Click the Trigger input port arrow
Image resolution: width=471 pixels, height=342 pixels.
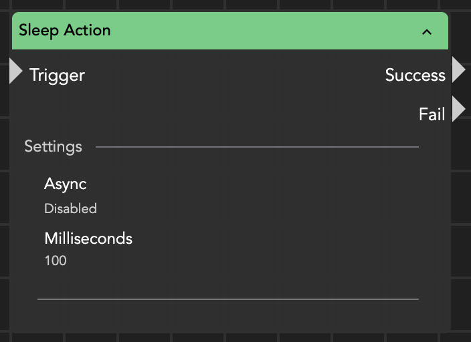click(x=16, y=71)
